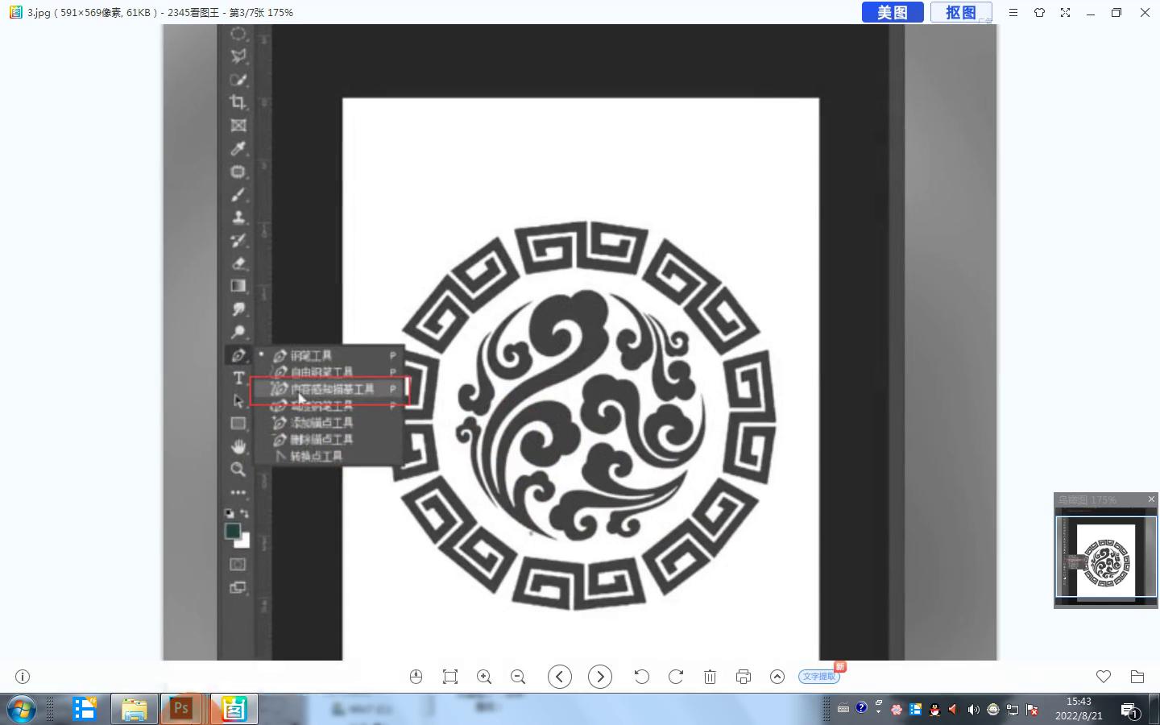Zoom out of the image
Screen dimensions: 1160x725
[518, 677]
